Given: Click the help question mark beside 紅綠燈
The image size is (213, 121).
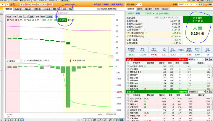Looking at the screenshot, I should 54,17.
